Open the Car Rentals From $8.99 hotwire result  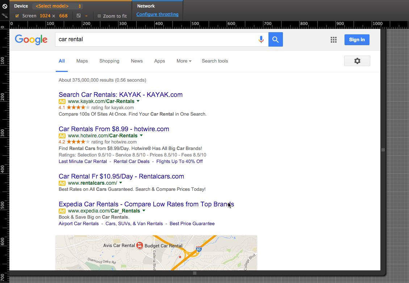click(x=114, y=129)
